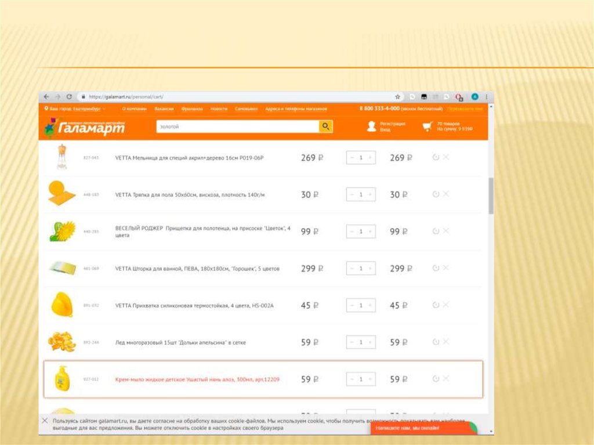Open the Крем-мыло жидкое детское product link

tap(197, 379)
